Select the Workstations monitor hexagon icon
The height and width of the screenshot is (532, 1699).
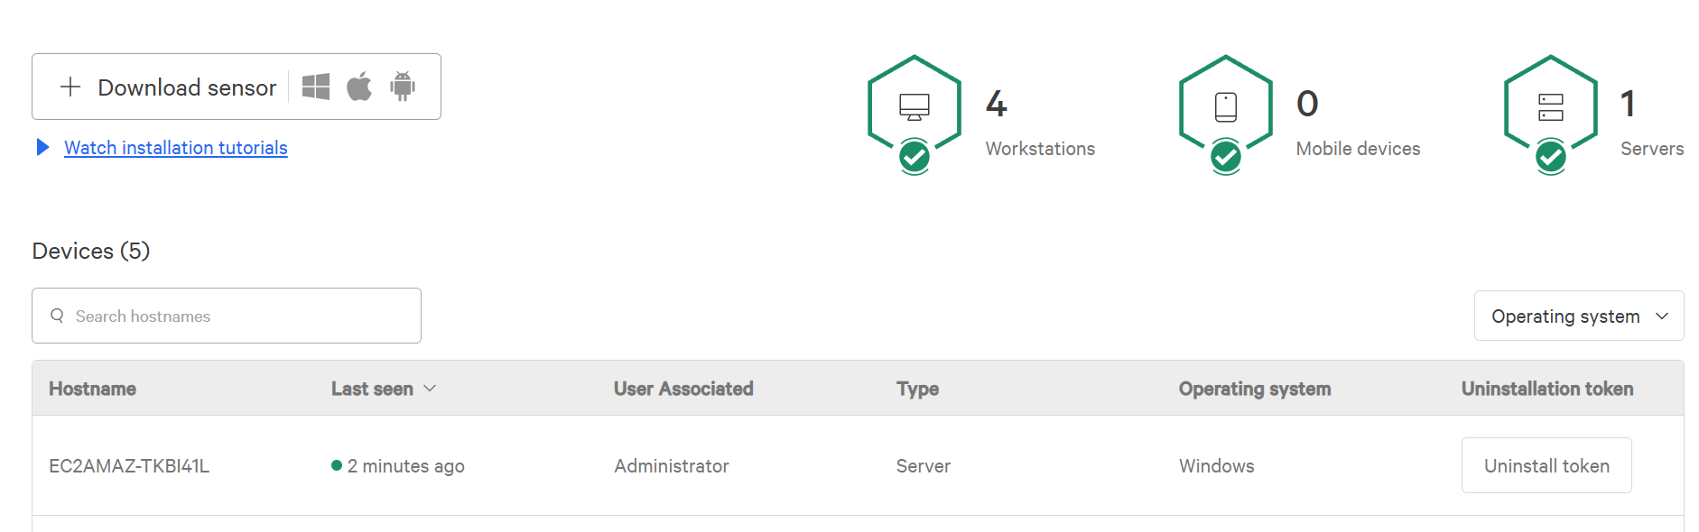(x=914, y=106)
